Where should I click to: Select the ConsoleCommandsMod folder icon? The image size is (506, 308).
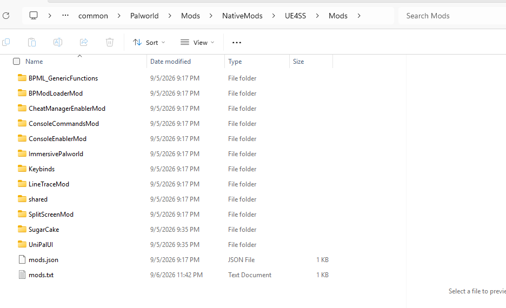click(x=22, y=123)
